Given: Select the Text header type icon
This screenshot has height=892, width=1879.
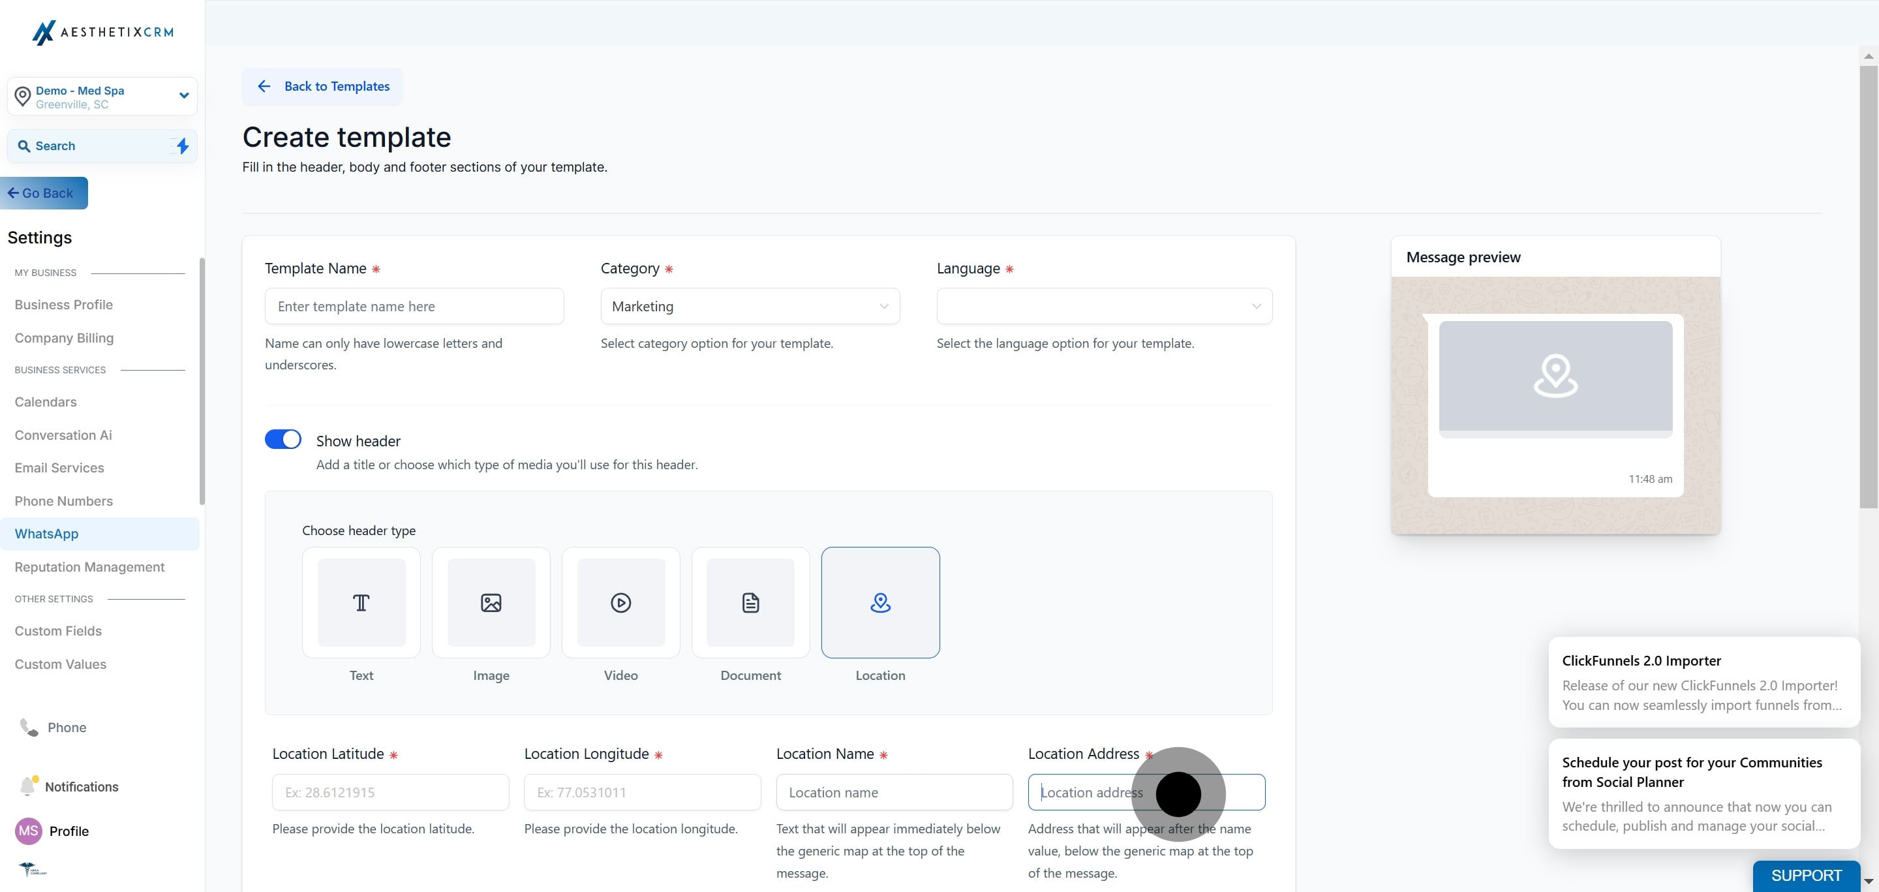Looking at the screenshot, I should (361, 602).
